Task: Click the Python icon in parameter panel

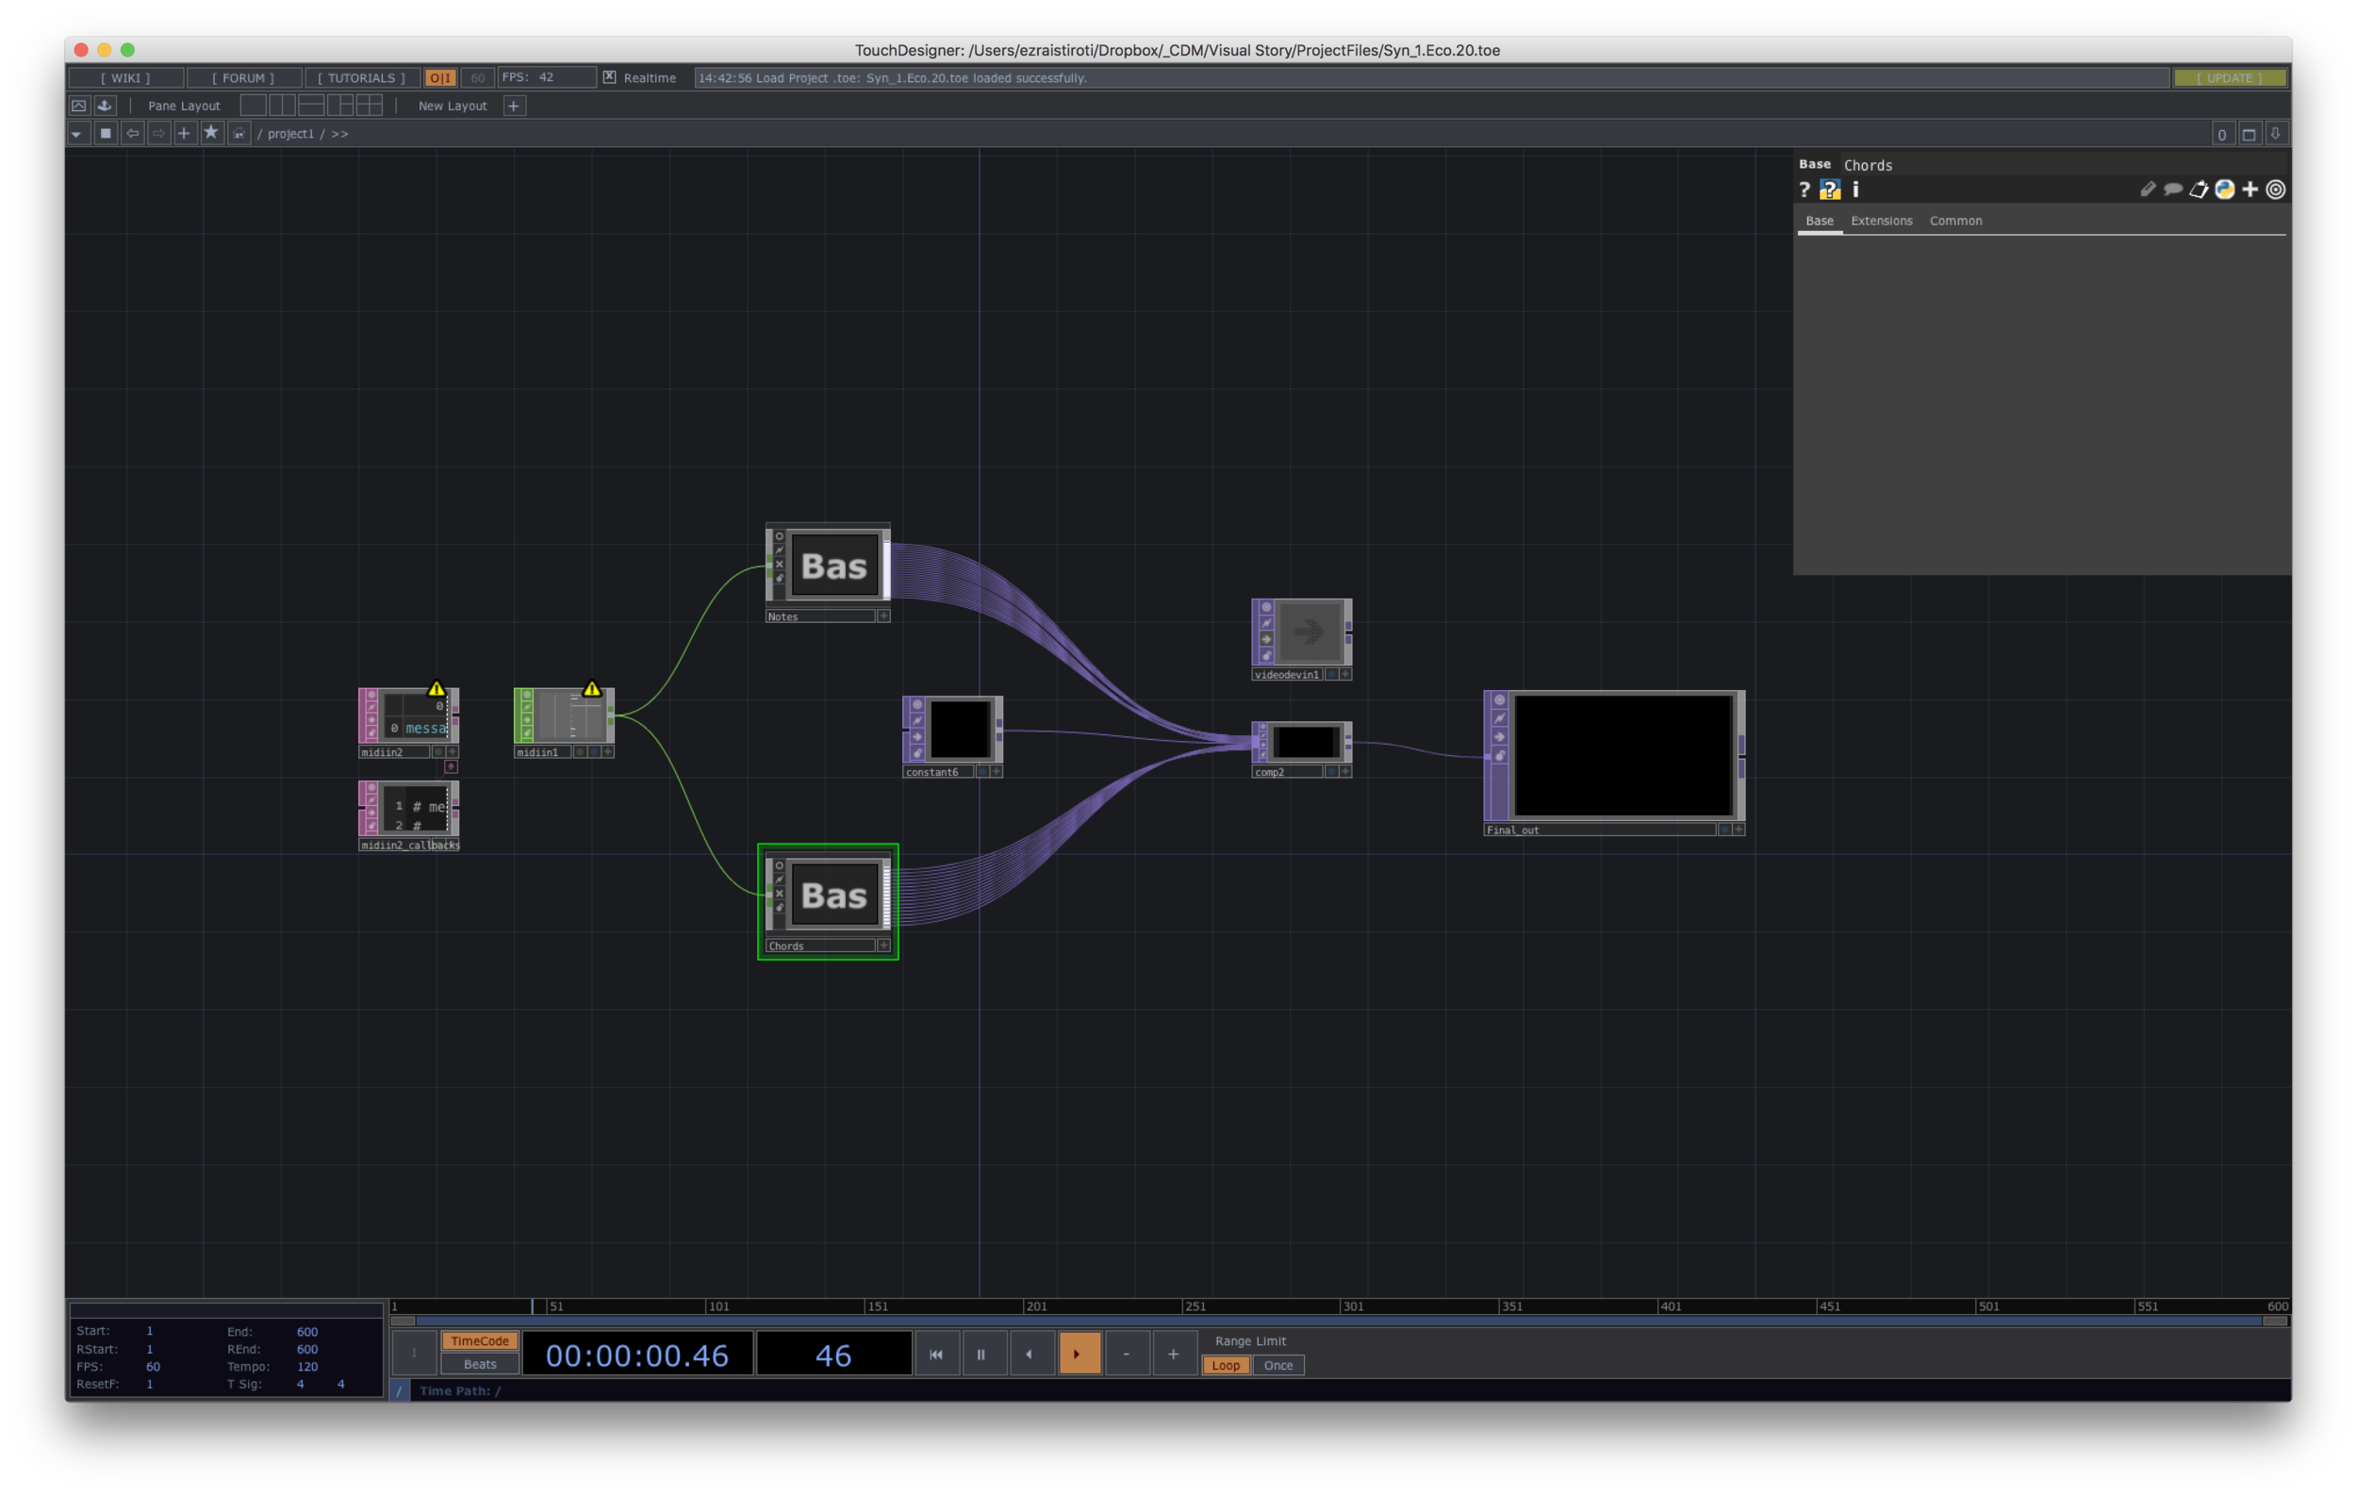Action: point(2224,189)
